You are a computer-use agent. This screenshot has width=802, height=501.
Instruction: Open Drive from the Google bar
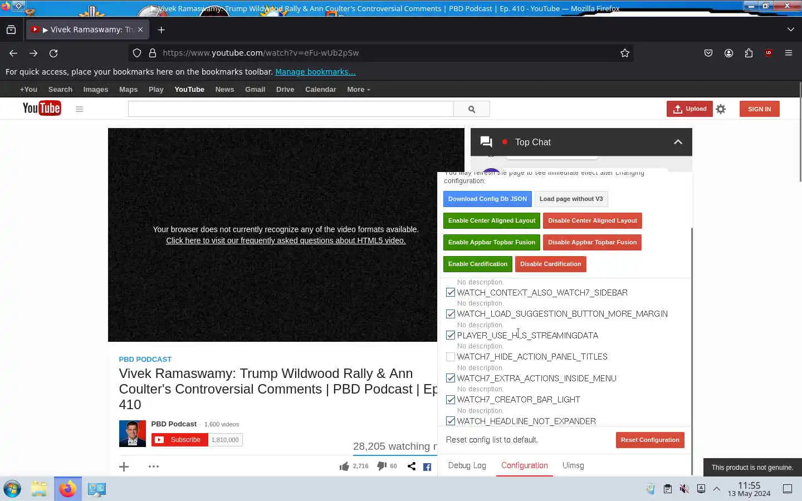[285, 89]
